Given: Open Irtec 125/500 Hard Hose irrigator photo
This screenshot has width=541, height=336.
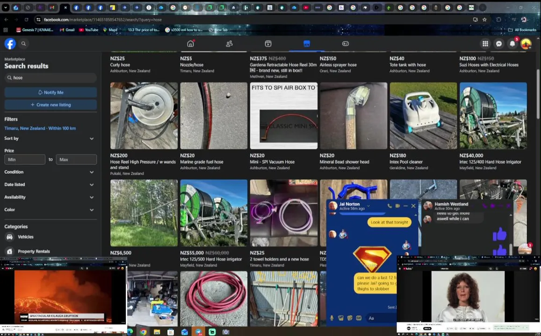Looking at the screenshot, I should pyautogui.click(x=214, y=213).
